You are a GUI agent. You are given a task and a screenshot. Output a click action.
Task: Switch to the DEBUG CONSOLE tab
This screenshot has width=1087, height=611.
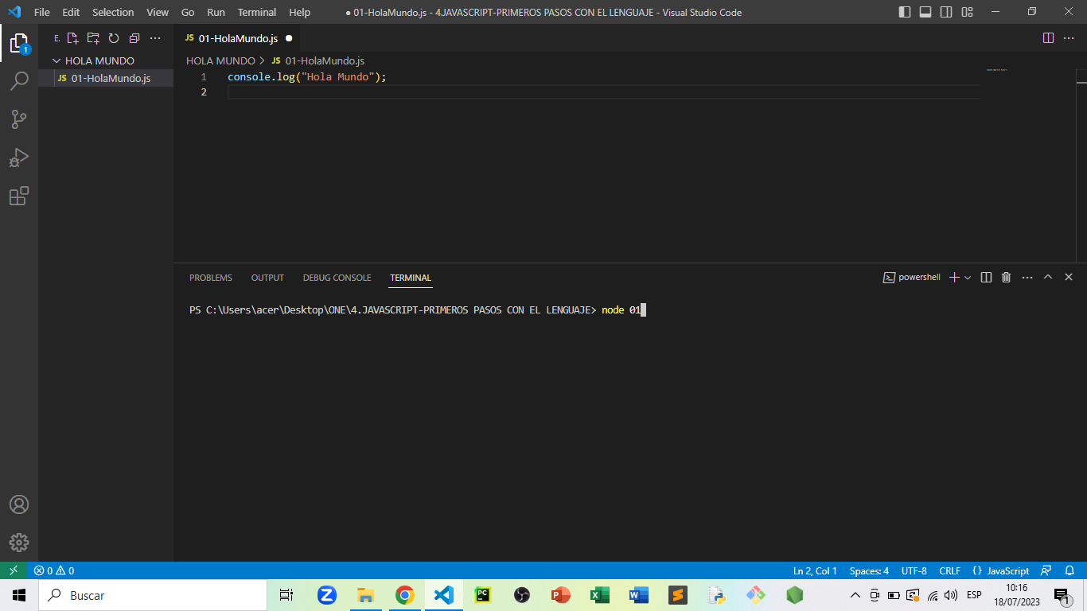337,278
